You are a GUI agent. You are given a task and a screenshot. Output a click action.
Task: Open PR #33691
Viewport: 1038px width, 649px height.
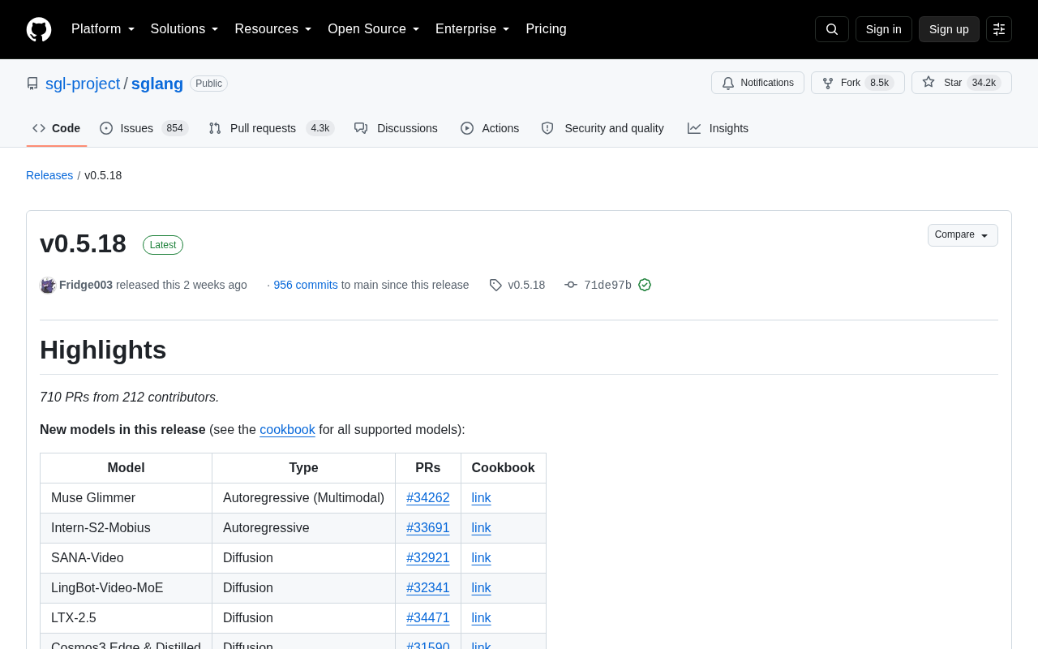(x=428, y=528)
